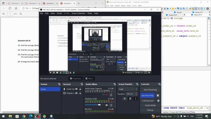Open the PDF search magnifier
211x119 pixels.
[x=21, y=14]
